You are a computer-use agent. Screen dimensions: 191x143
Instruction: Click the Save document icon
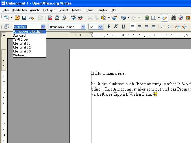pos(24,18)
